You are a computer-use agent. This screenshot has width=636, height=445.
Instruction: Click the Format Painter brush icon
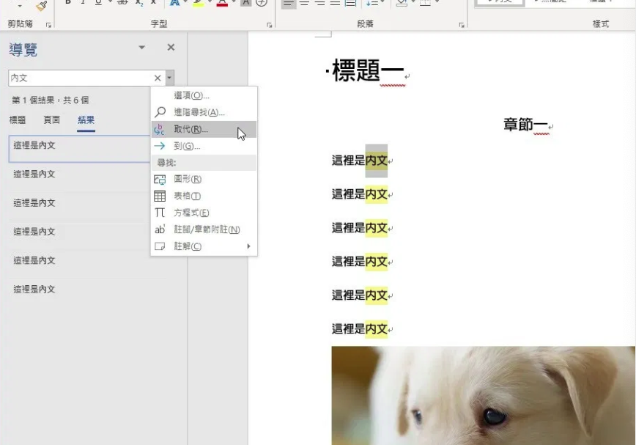pyautogui.click(x=41, y=5)
